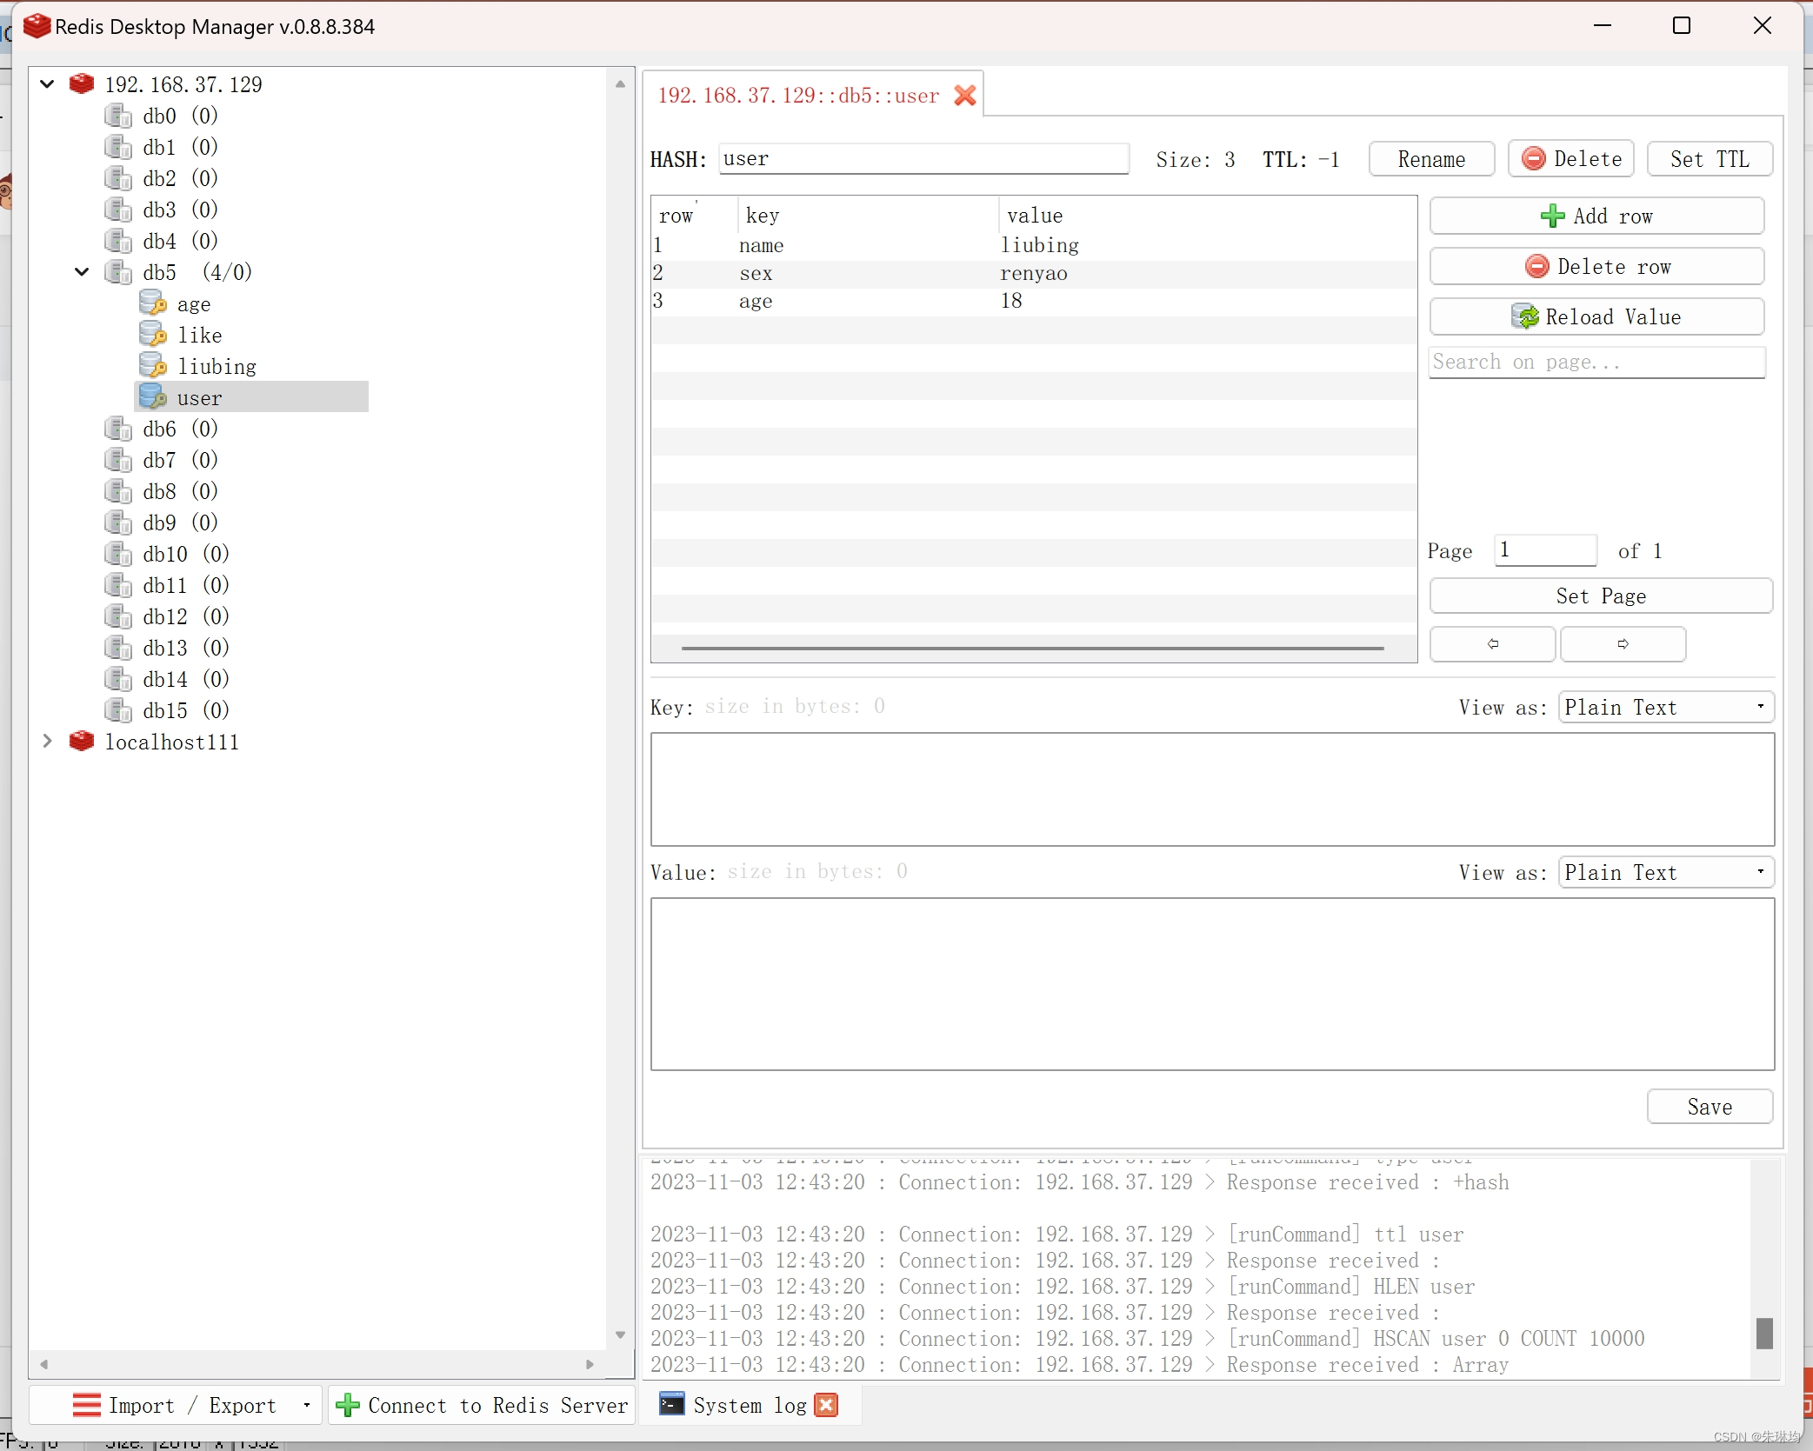Click the localhost111 server icon

click(x=82, y=741)
